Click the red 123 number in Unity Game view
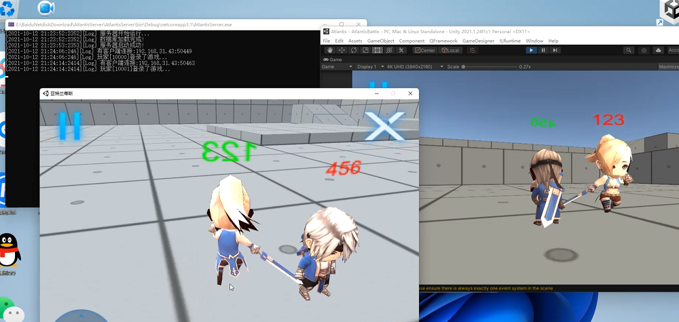The image size is (679, 322). pos(608,120)
